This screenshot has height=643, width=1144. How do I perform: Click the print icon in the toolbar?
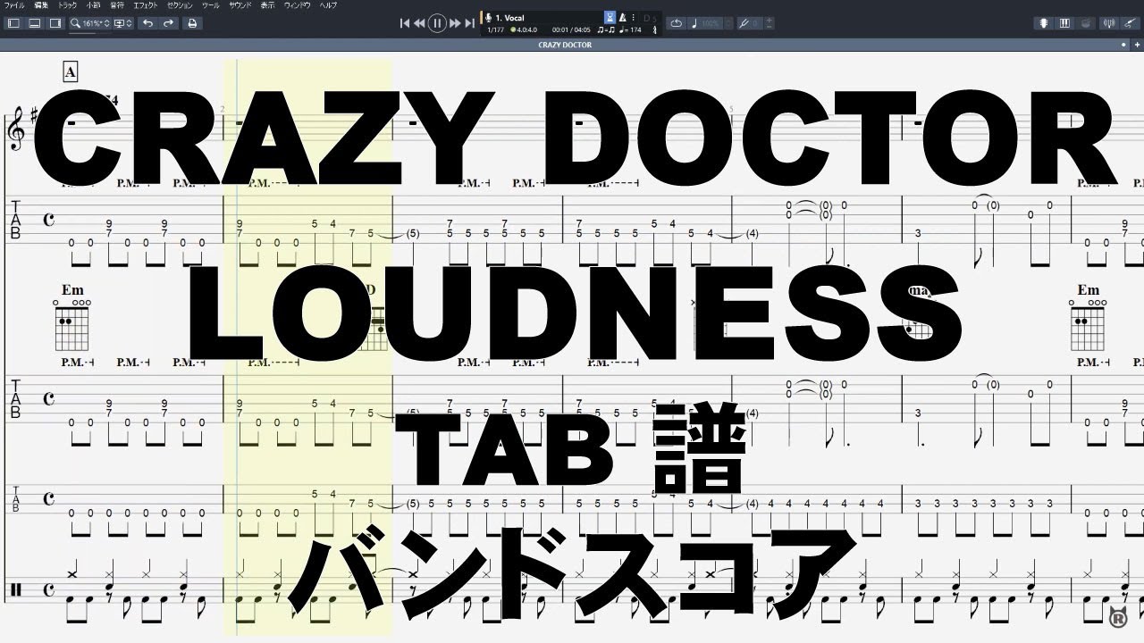pyautogui.click(x=191, y=23)
